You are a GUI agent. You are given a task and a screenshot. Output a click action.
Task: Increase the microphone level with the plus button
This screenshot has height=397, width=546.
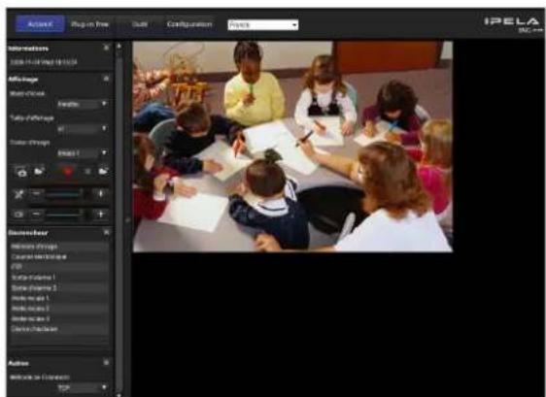click(100, 215)
